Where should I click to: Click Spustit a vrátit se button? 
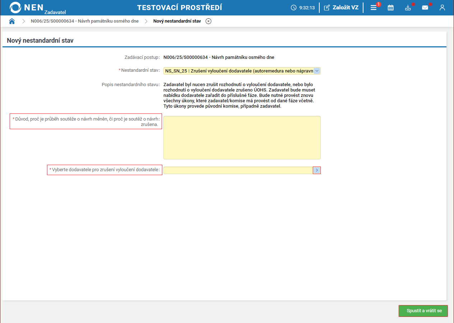[x=423, y=311]
